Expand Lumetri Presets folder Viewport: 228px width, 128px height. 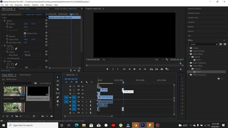pos(188,51)
